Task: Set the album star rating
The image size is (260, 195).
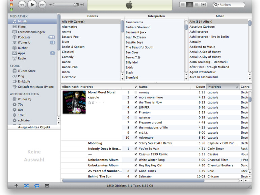Action: pos(96,102)
